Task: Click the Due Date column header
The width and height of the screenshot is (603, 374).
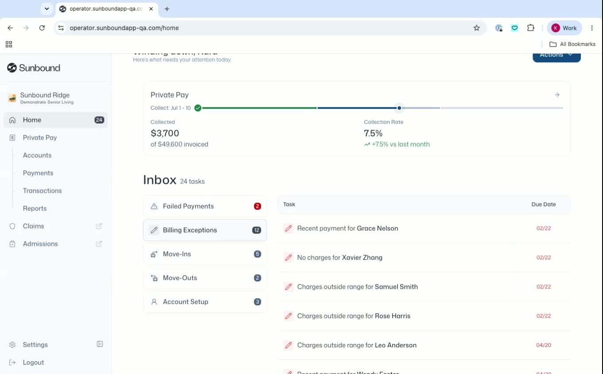Action: pyautogui.click(x=544, y=204)
